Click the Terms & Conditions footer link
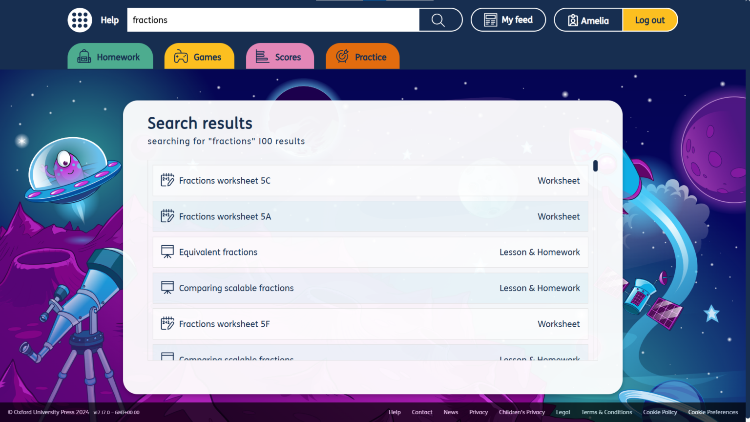 606,412
